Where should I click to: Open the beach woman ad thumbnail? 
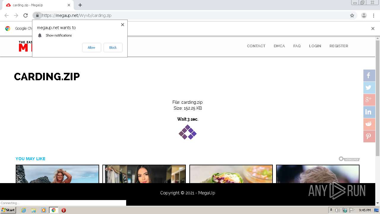(57, 174)
